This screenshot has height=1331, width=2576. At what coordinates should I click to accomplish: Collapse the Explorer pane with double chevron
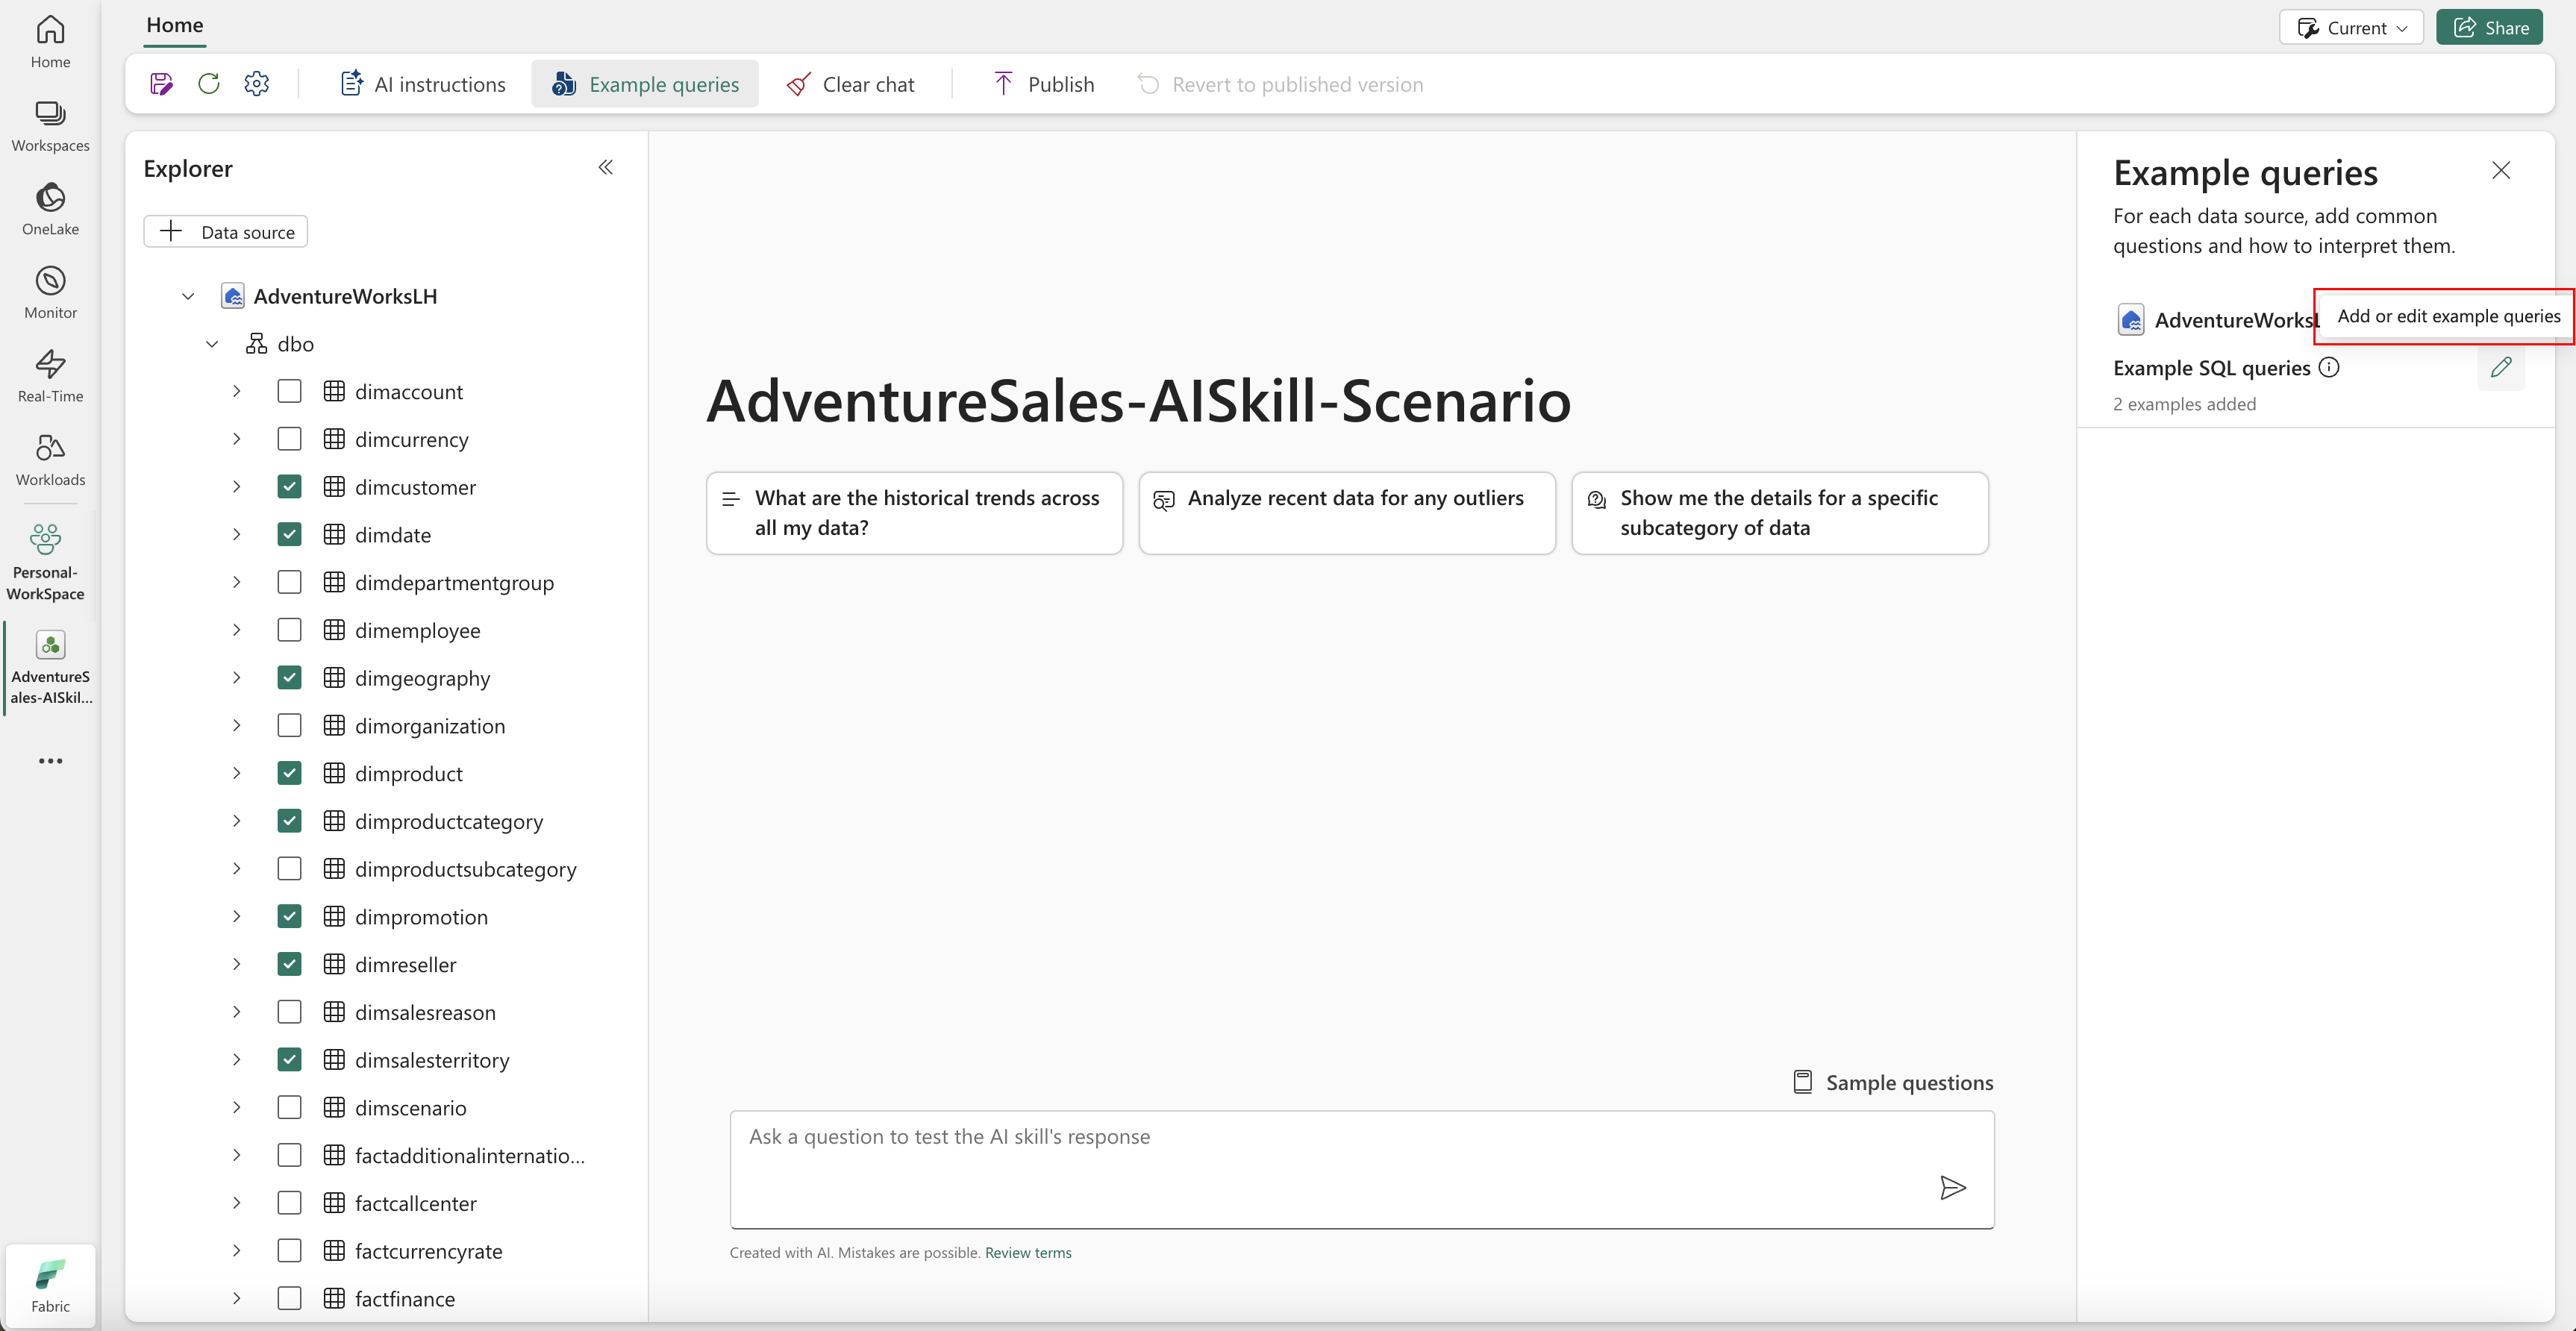click(x=605, y=167)
